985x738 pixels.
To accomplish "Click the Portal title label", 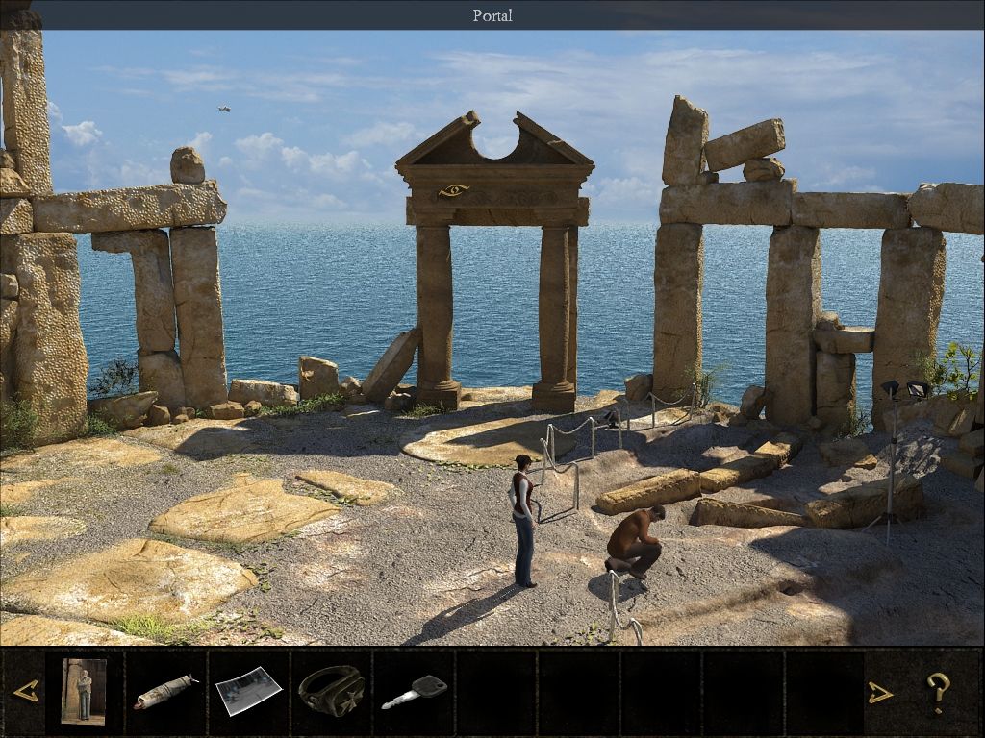I will tap(492, 15).
